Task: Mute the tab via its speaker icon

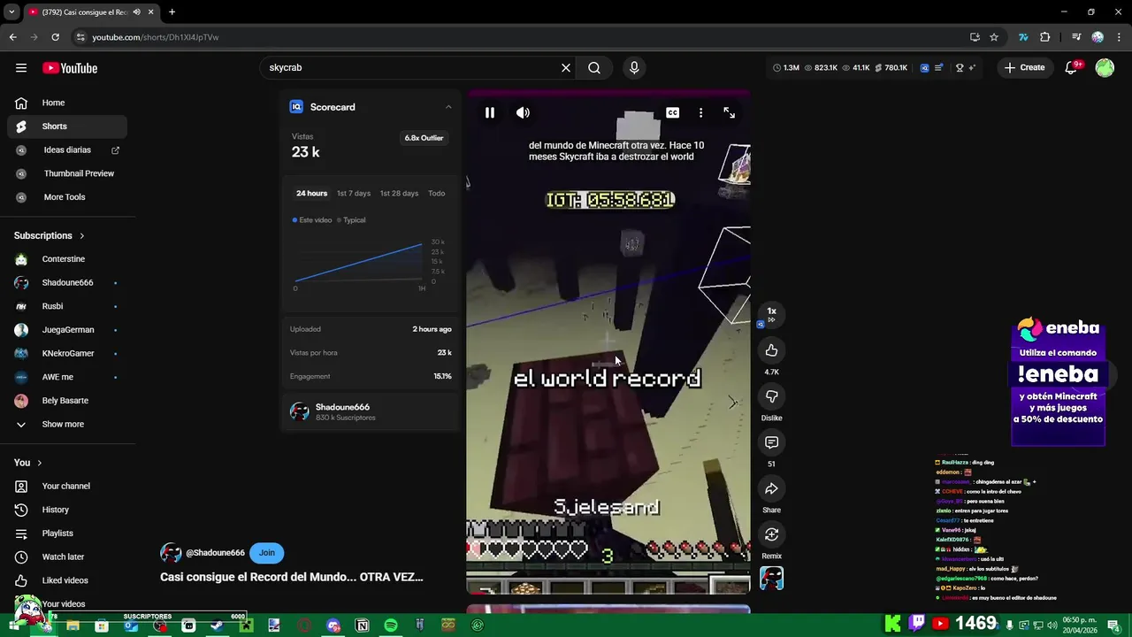Action: point(136,12)
